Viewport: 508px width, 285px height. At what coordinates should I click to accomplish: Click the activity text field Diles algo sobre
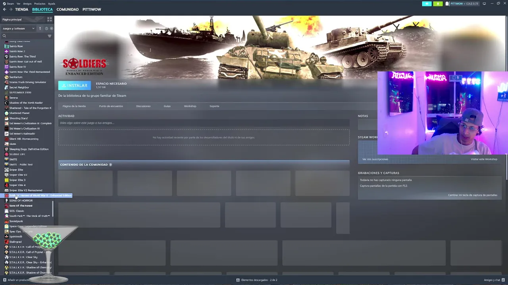204,123
